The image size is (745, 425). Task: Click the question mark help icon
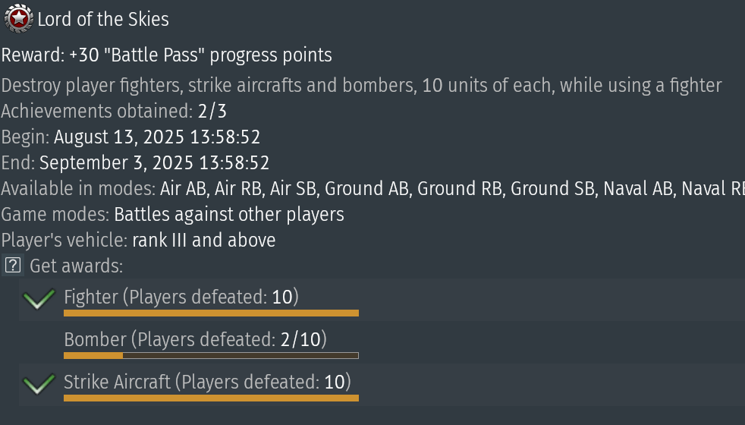12,266
